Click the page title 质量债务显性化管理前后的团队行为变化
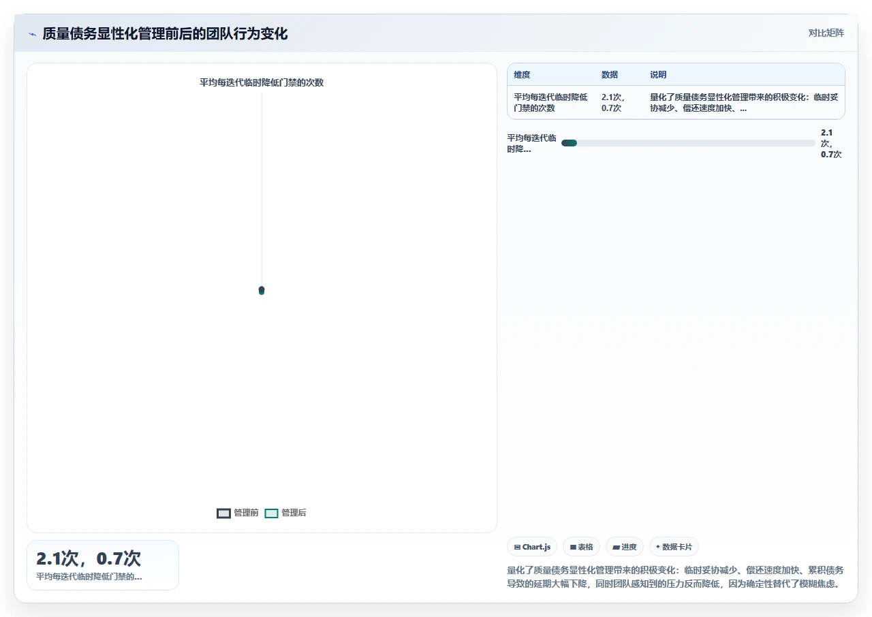This screenshot has width=872, height=617. pyautogui.click(x=165, y=33)
